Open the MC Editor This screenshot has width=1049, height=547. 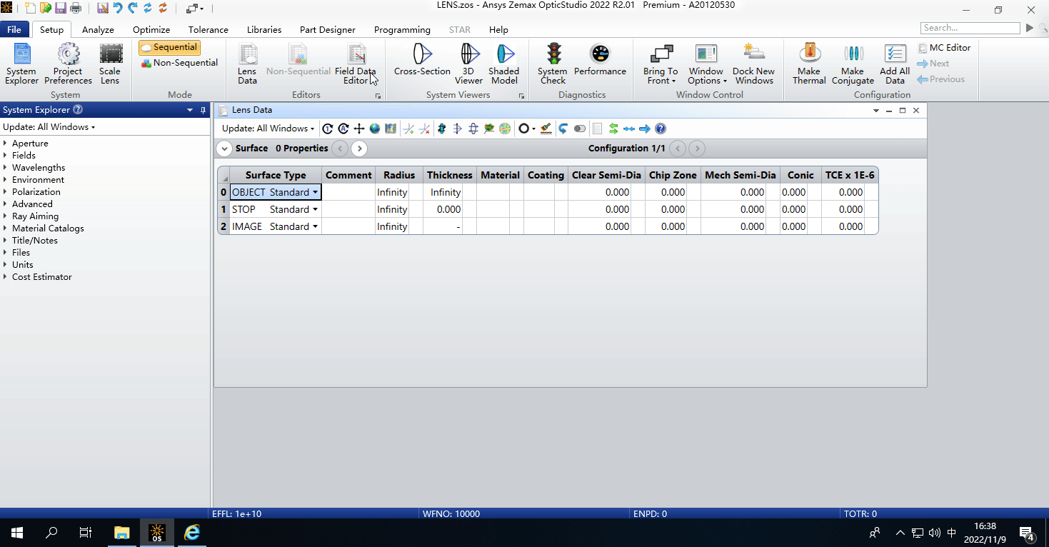(x=943, y=48)
